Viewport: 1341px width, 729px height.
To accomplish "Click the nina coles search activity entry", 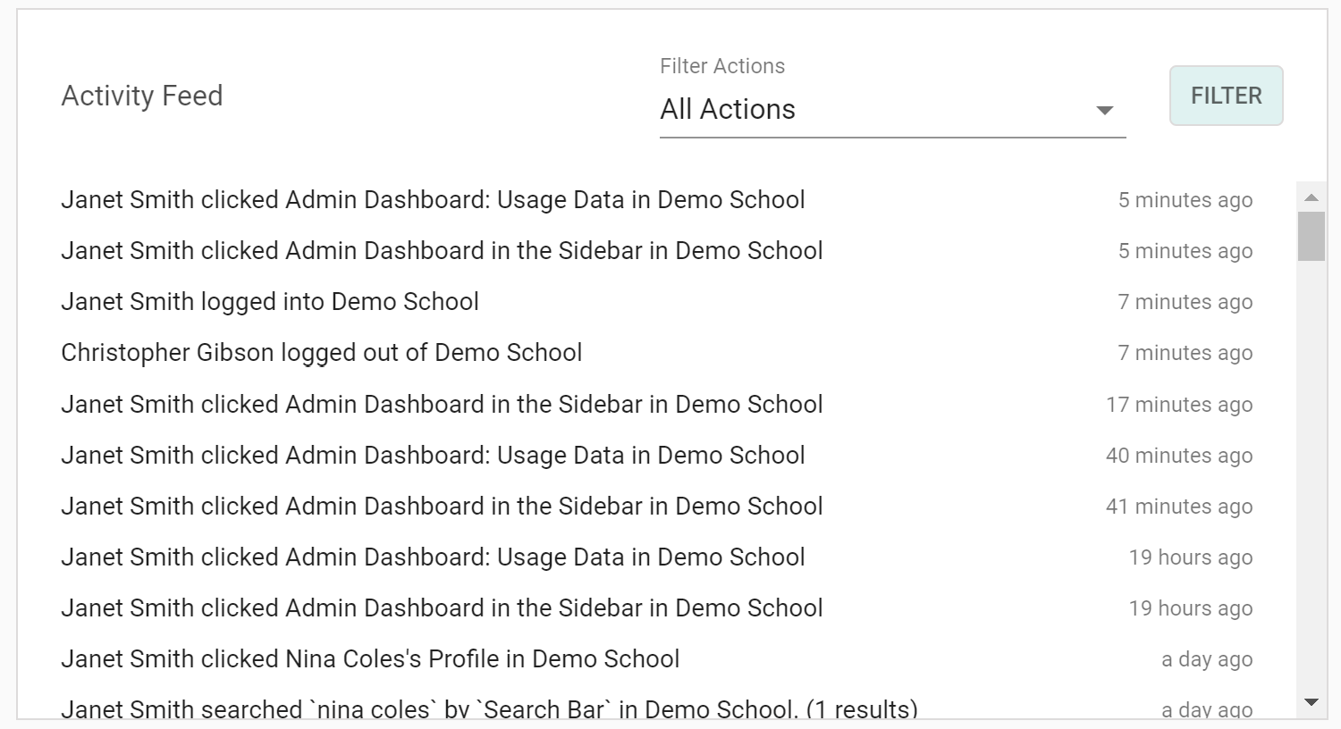I will pyautogui.click(x=489, y=709).
